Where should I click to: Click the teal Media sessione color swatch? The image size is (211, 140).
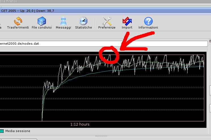tap(2, 131)
